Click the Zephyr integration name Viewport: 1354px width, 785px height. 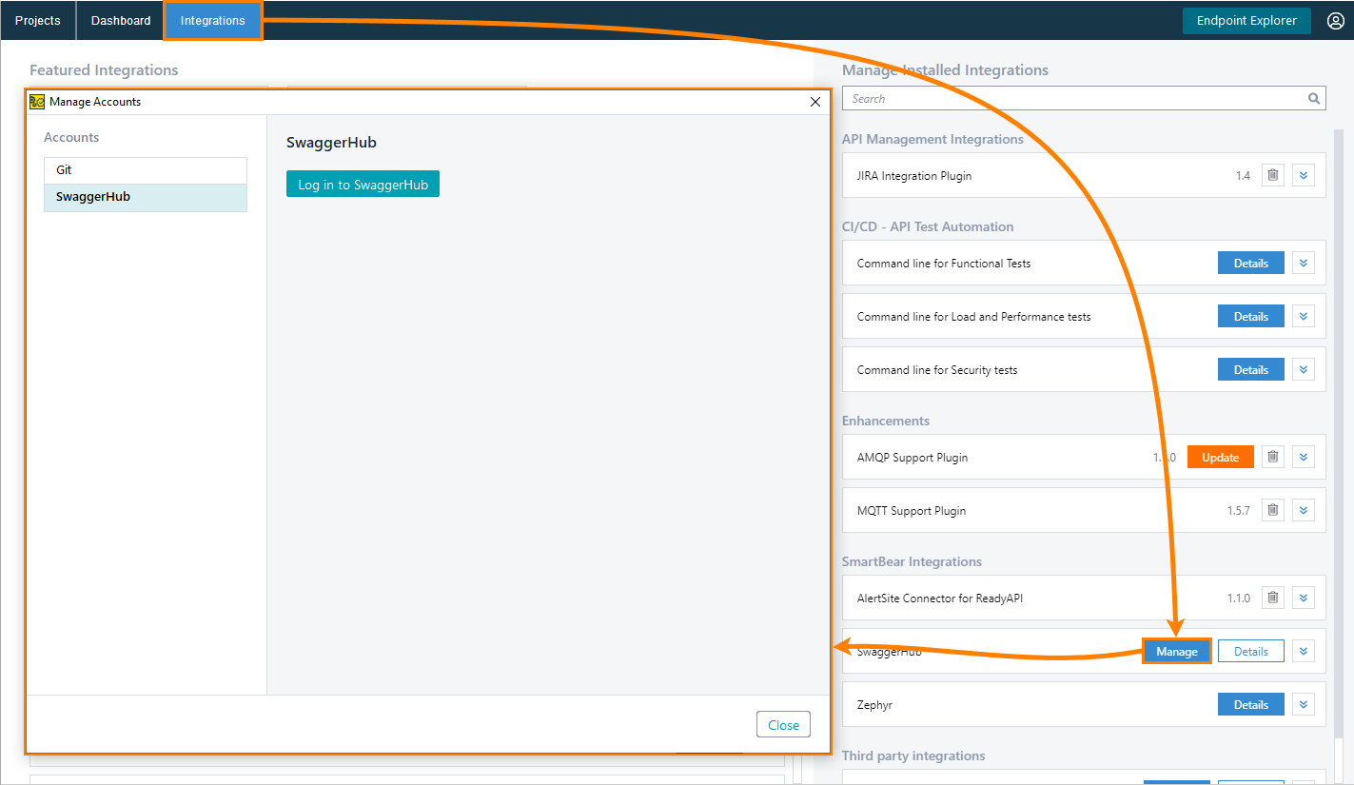(874, 705)
